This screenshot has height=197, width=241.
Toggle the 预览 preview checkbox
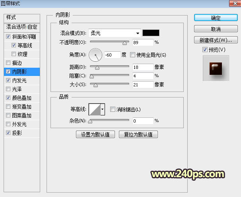pyautogui.click(x=205, y=50)
